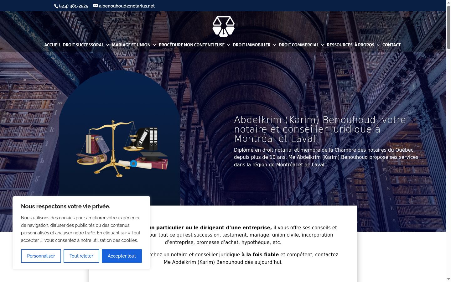The height and width of the screenshot is (282, 451).
Task: Click the vertical page scrollbar thumb
Action: click(448, 27)
